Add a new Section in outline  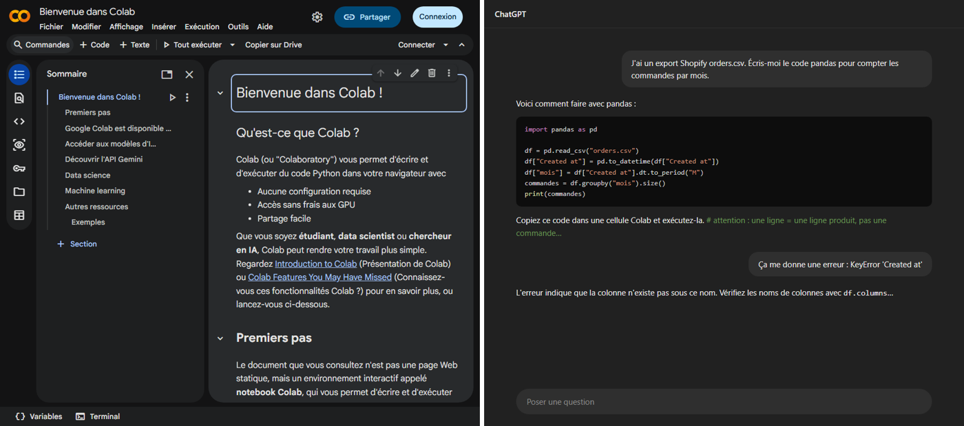(76, 244)
